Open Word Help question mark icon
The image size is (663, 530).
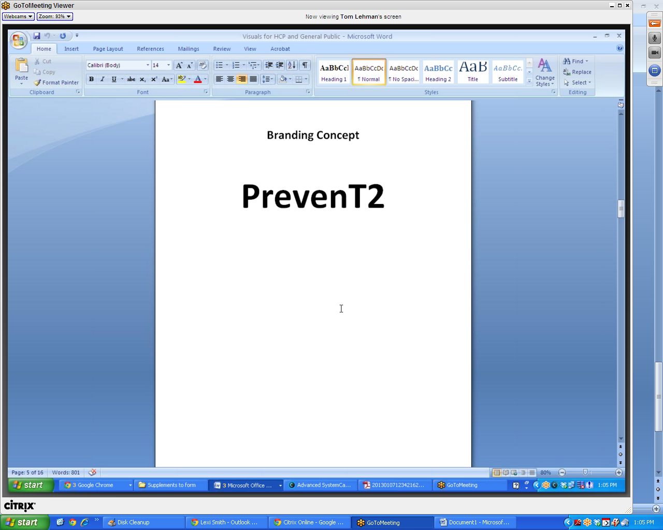(619, 48)
